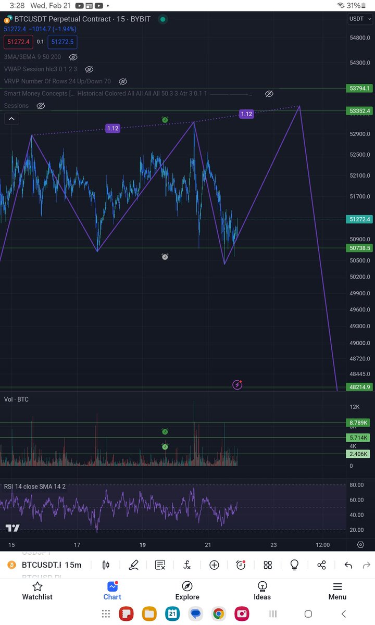Image resolution: width=375 pixels, height=625 pixels.
Task: Tap the green market status dot beside BYBIT
Action: pos(162,19)
